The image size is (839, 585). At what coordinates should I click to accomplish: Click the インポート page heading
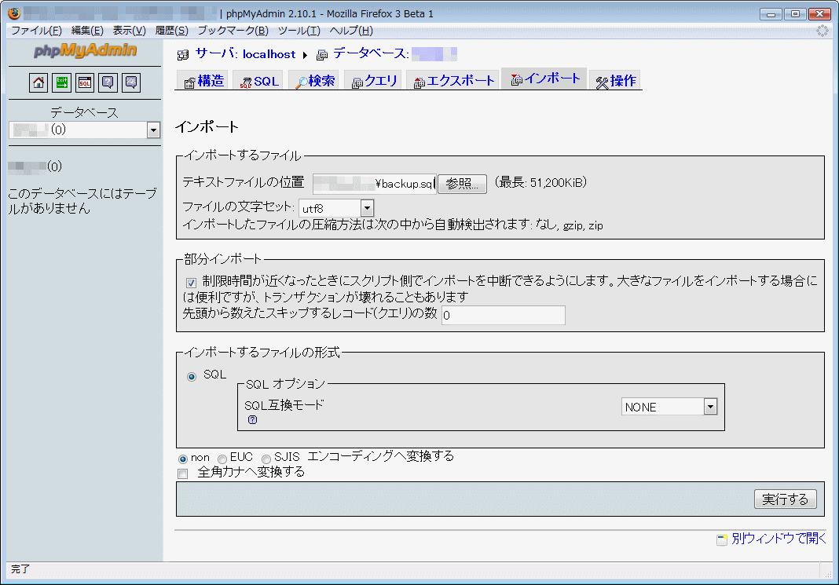(x=207, y=127)
